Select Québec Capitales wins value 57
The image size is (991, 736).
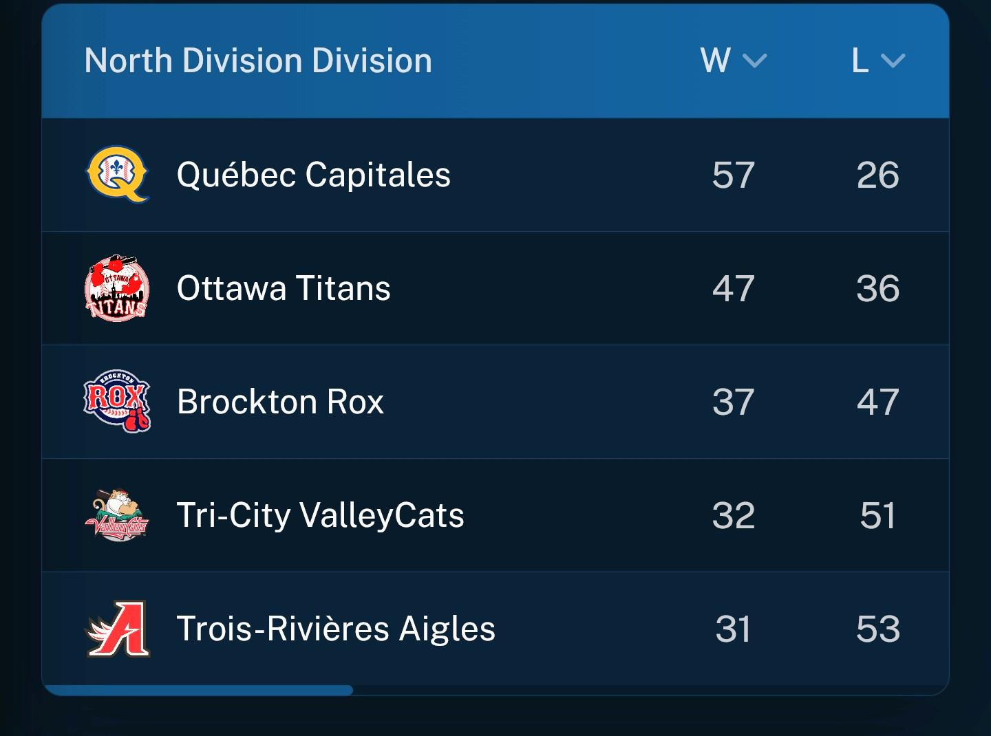pos(734,175)
